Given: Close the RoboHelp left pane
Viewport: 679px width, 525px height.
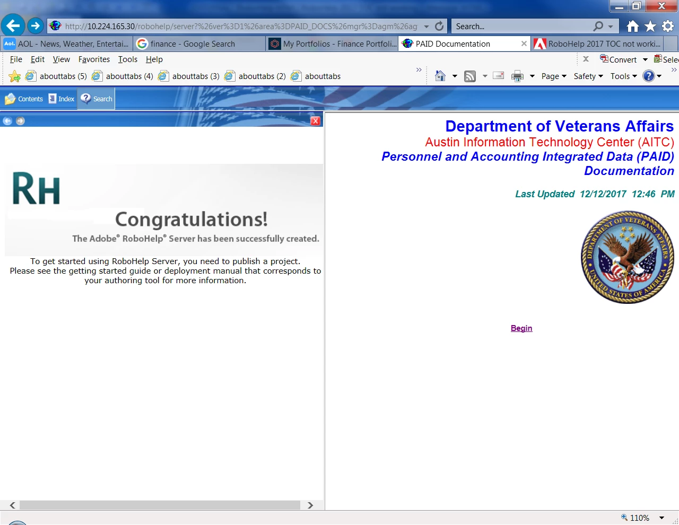Looking at the screenshot, I should pyautogui.click(x=316, y=121).
